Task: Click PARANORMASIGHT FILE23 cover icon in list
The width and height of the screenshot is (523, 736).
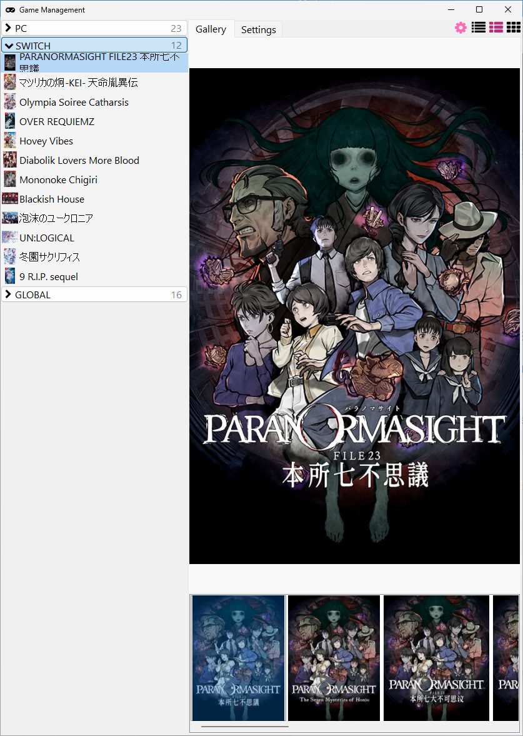Action: click(10, 63)
